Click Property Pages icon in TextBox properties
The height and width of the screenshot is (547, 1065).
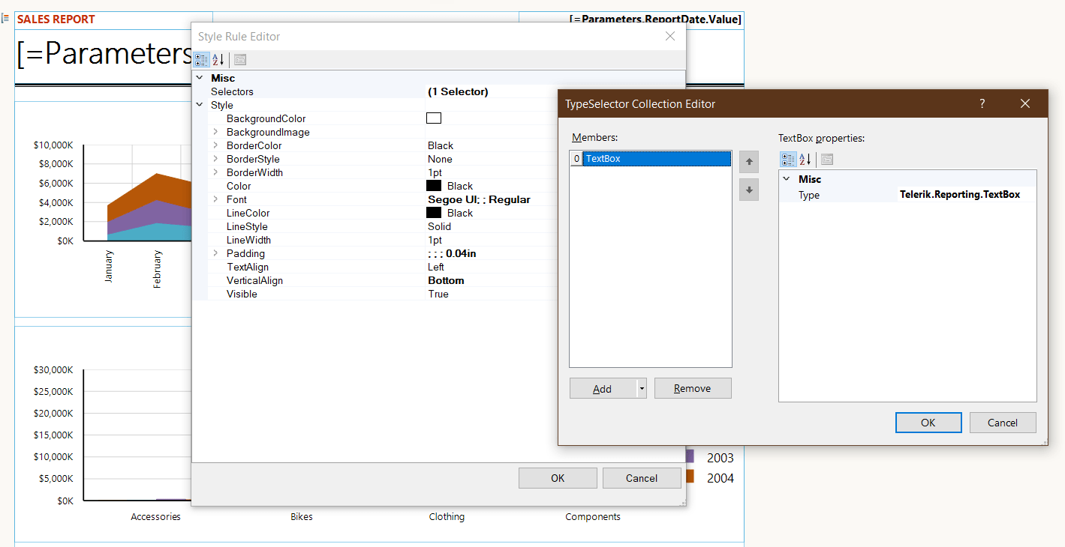pos(827,159)
